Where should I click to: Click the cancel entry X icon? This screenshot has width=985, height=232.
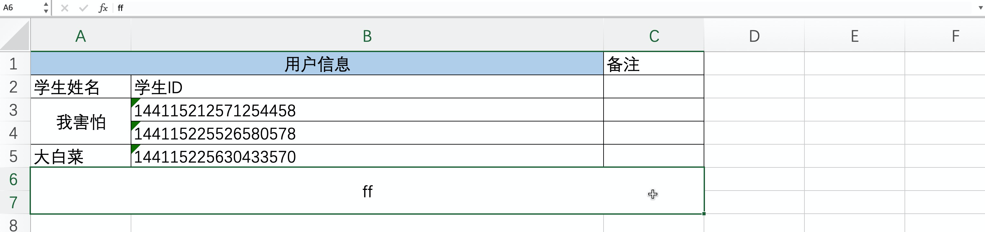tap(65, 8)
